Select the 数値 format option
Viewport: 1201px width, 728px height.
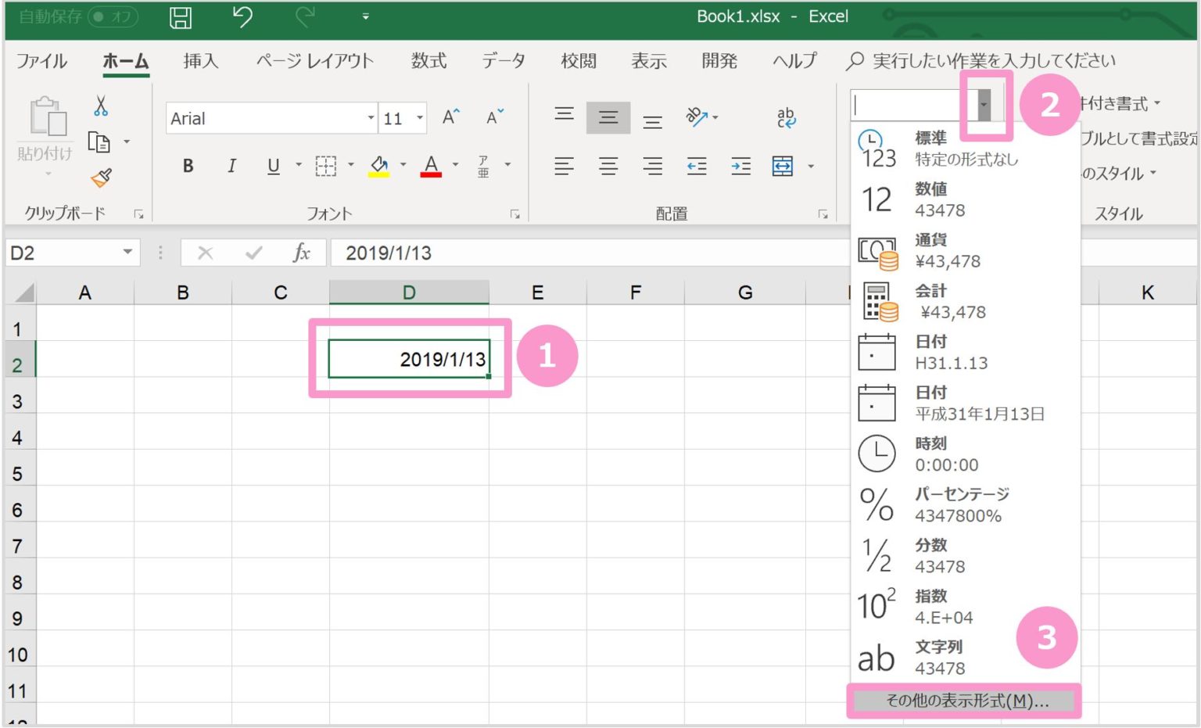coord(965,199)
